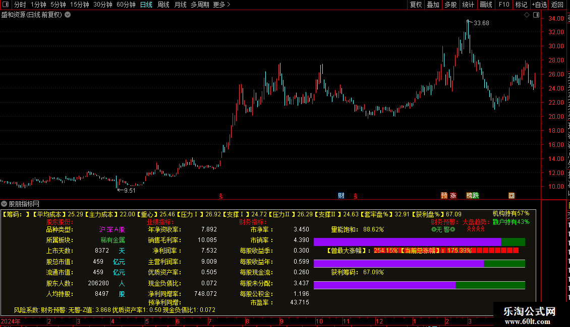This screenshot has width=570, height=327.
Task: Open the 画线 drawing tools
Action: [x=486, y=5]
